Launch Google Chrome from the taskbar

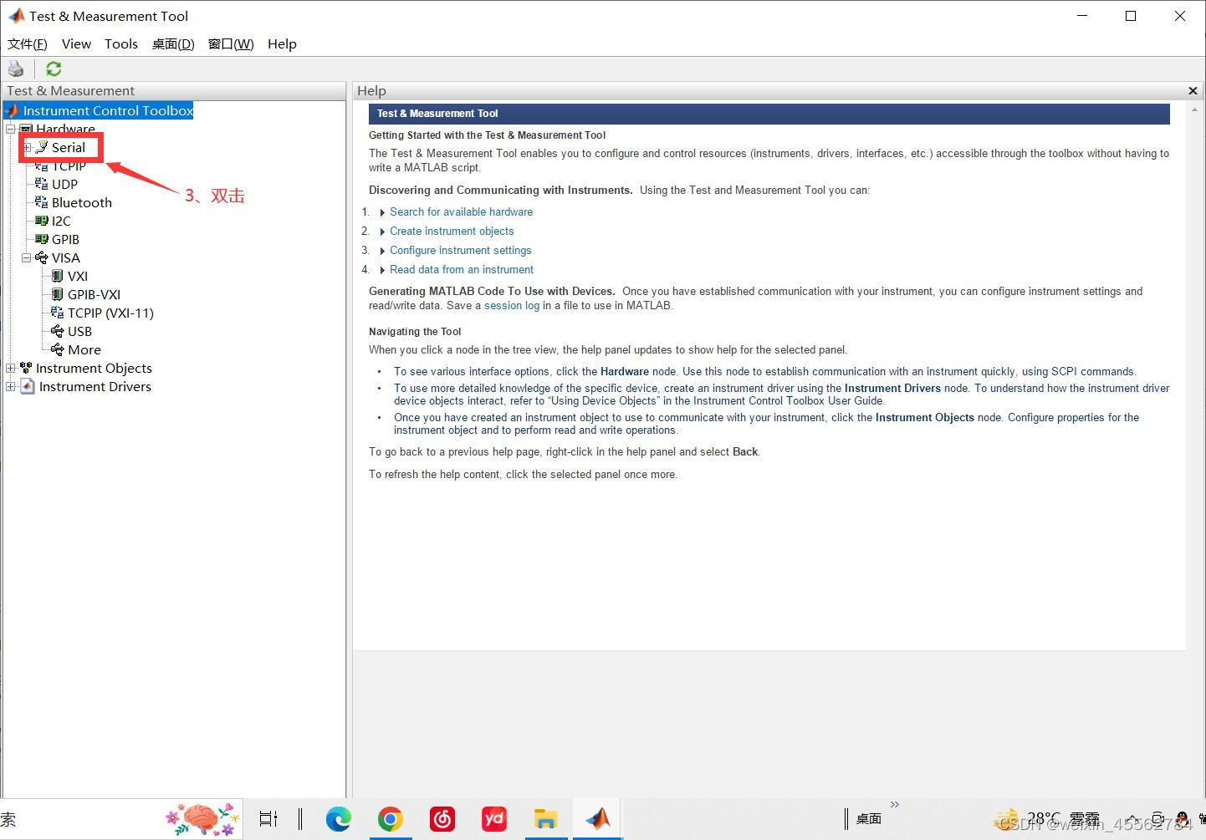[391, 819]
